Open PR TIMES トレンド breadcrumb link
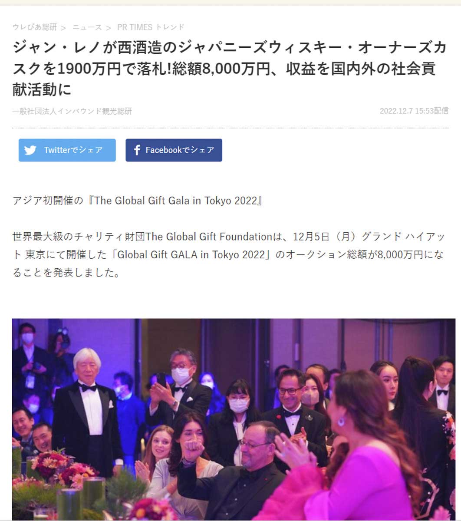 click(x=151, y=27)
